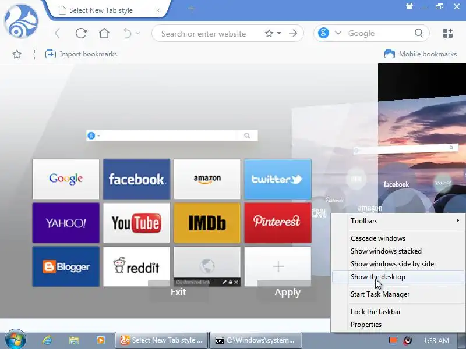
Task: Remove Customized link with X icon
Action: click(236, 282)
